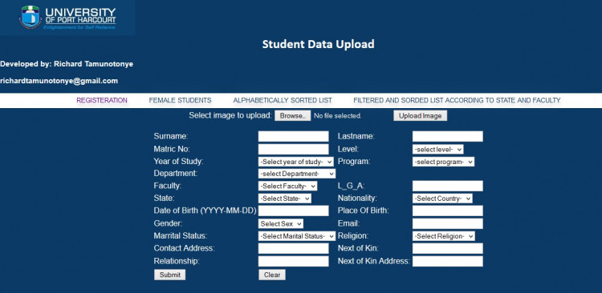This screenshot has width=602, height=293.
Task: Focus the Surname input field
Action: coord(293,136)
